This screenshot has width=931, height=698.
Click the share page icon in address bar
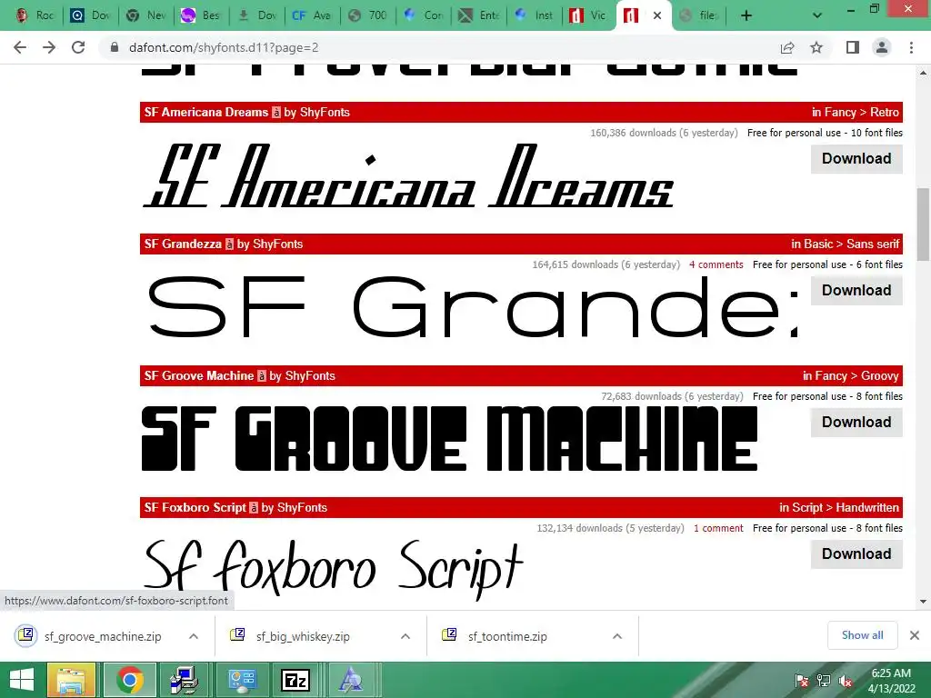point(787,47)
